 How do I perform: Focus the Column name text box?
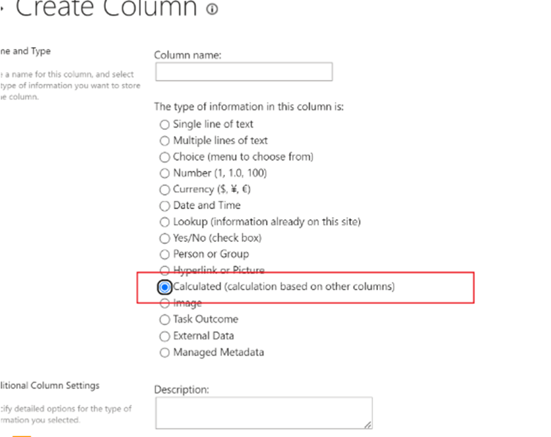[x=244, y=72]
